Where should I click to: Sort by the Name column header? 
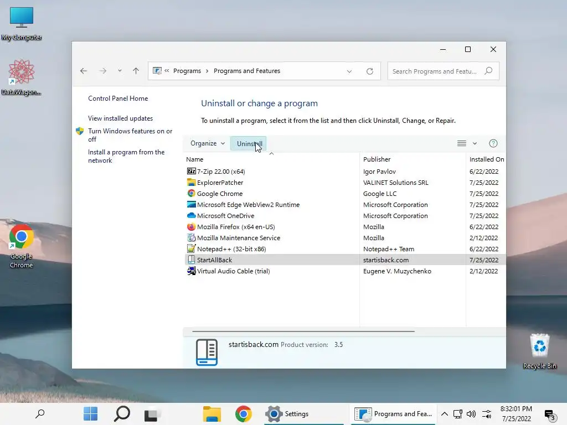194,159
